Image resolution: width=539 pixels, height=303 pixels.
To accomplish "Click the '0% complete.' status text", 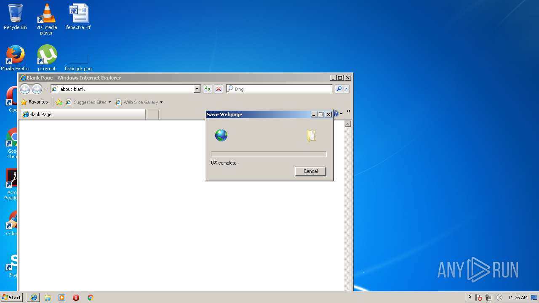I will point(224,163).
